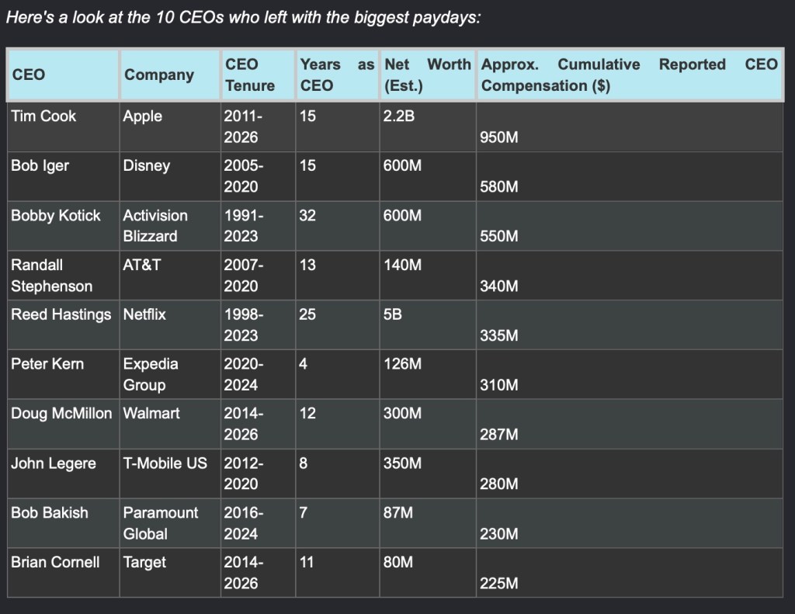Click the Brian Cornell name cell

coord(64,572)
